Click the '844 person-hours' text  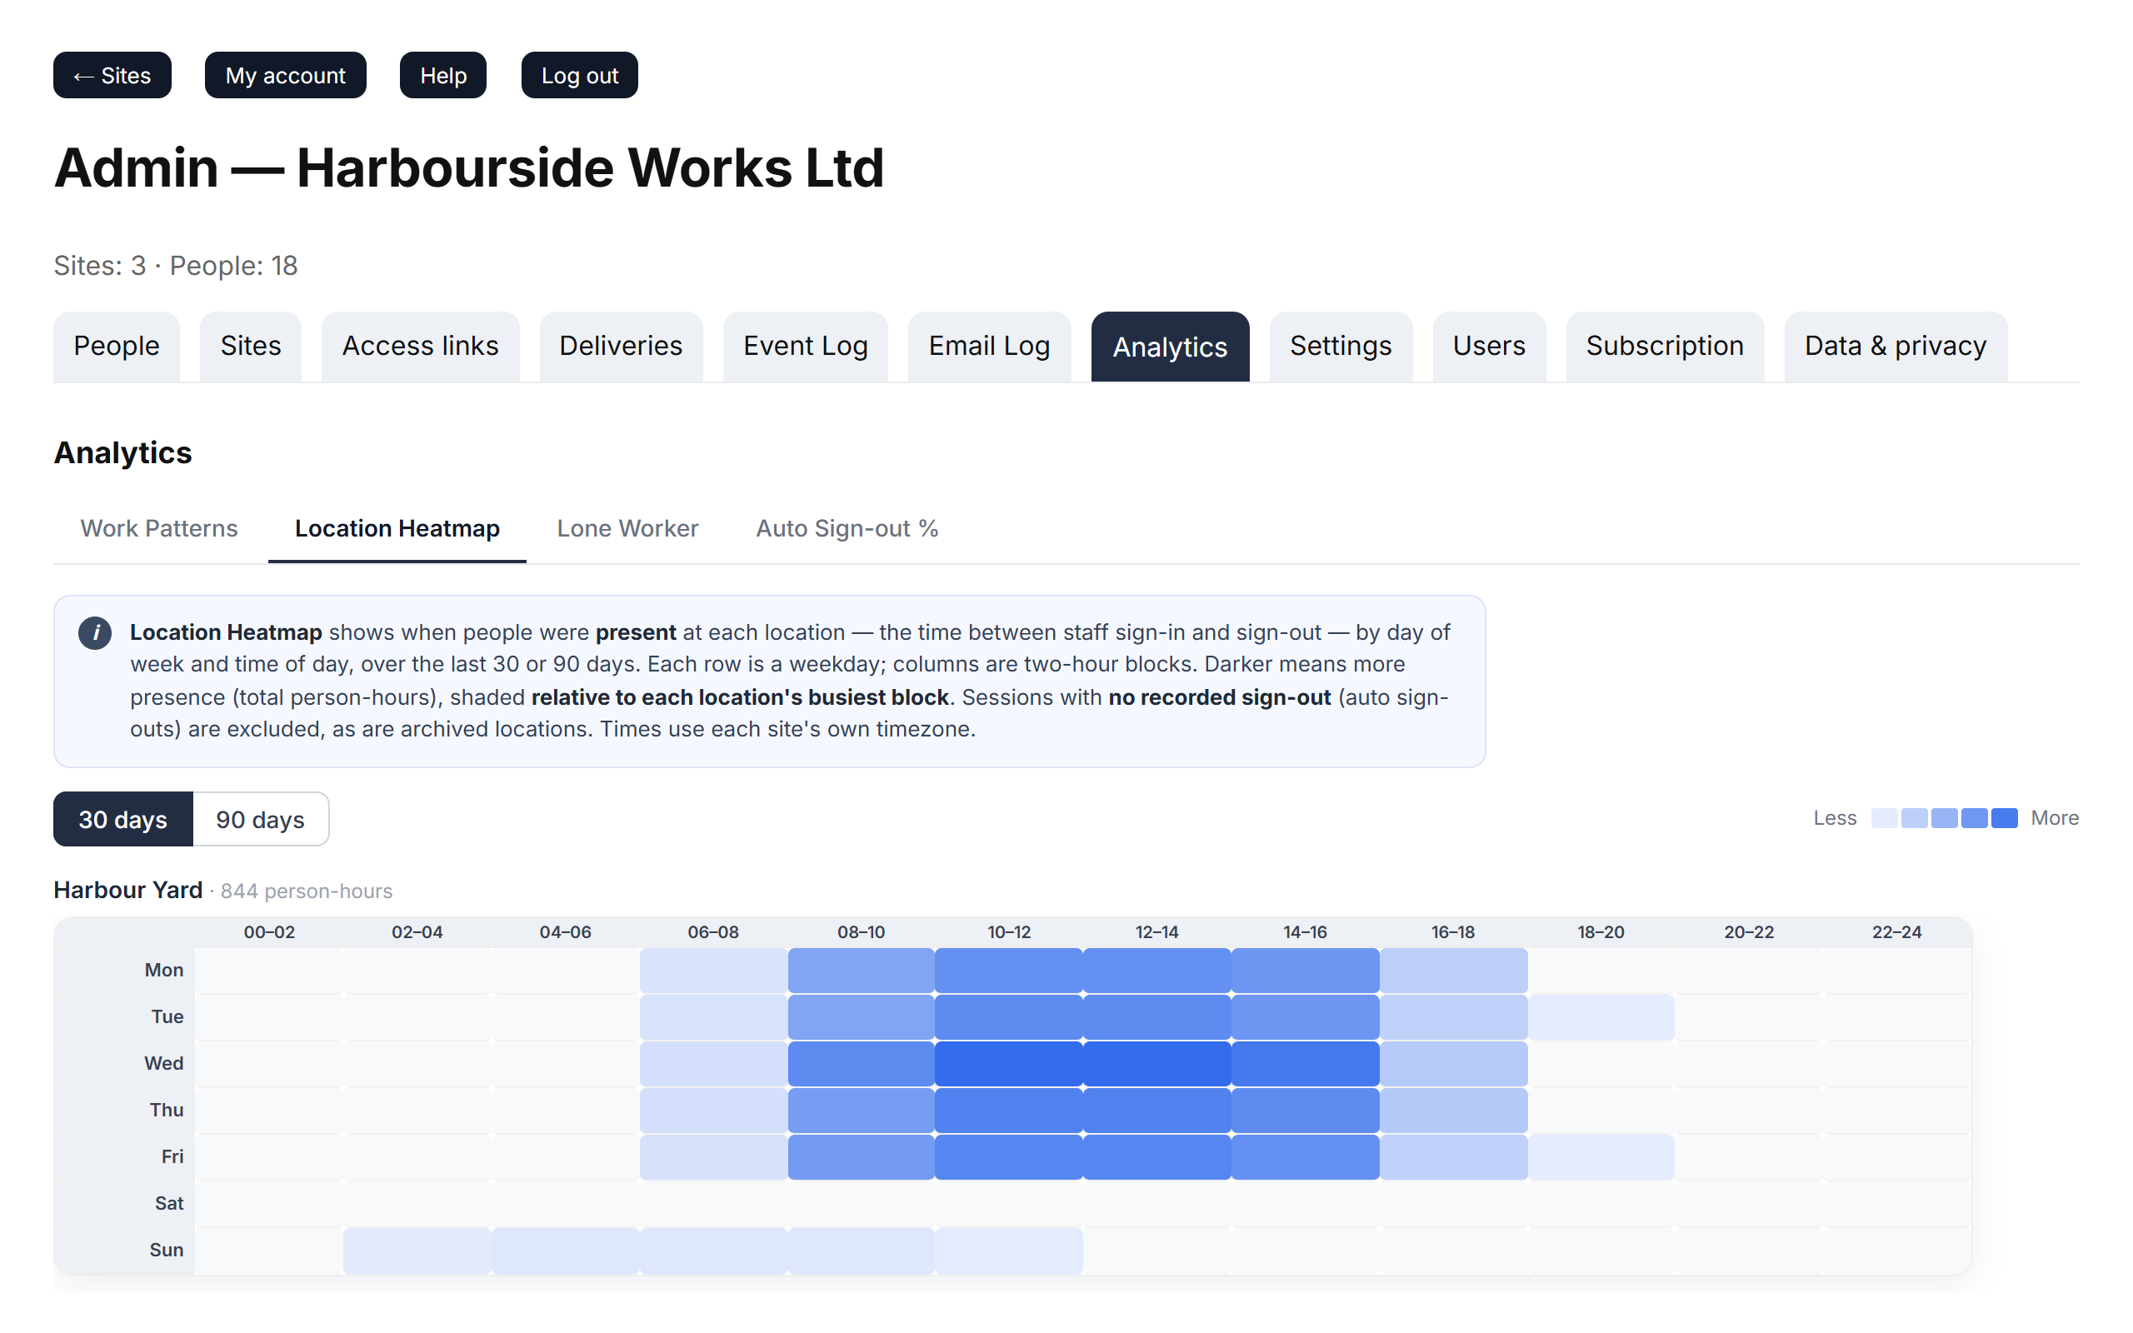coord(306,891)
